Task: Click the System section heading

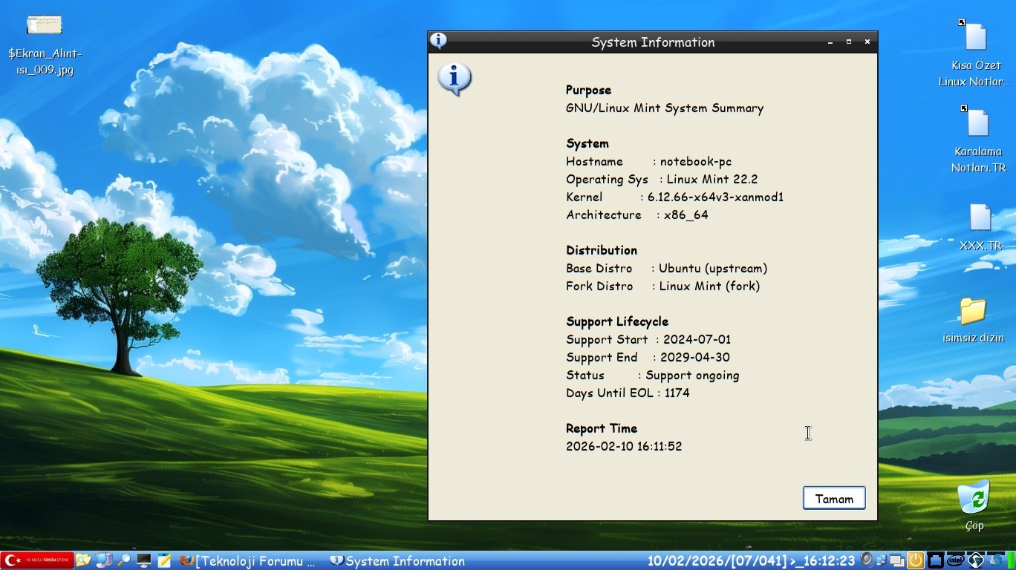Action: [x=587, y=143]
